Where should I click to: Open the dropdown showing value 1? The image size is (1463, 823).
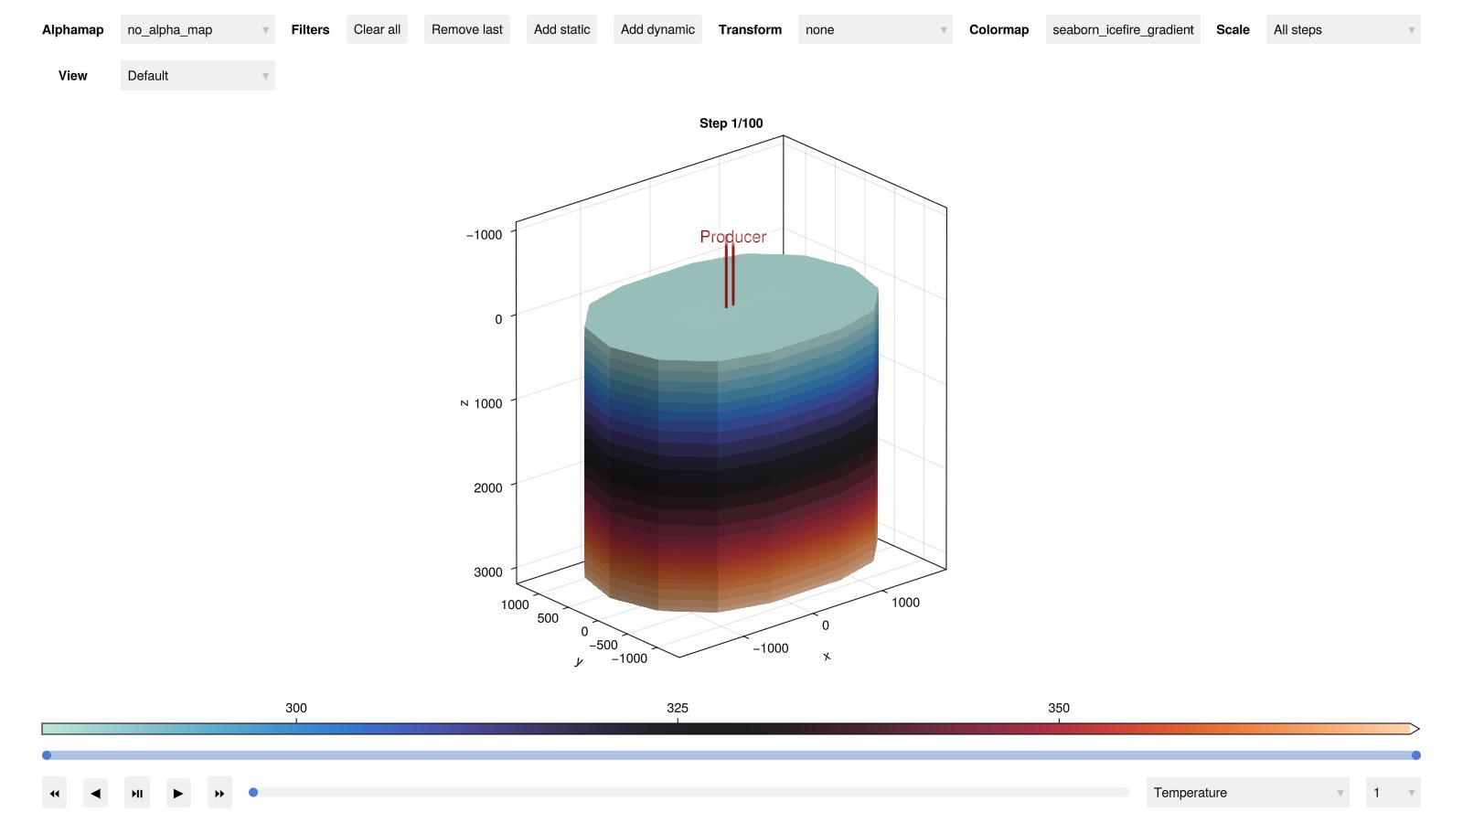point(1392,793)
